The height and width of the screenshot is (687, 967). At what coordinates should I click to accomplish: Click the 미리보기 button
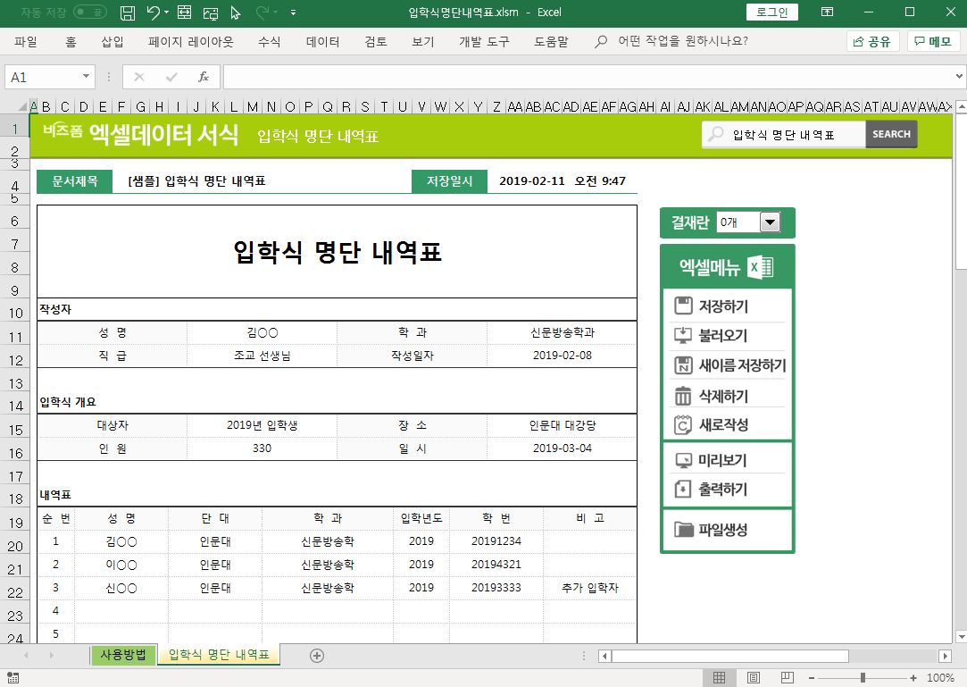click(722, 461)
